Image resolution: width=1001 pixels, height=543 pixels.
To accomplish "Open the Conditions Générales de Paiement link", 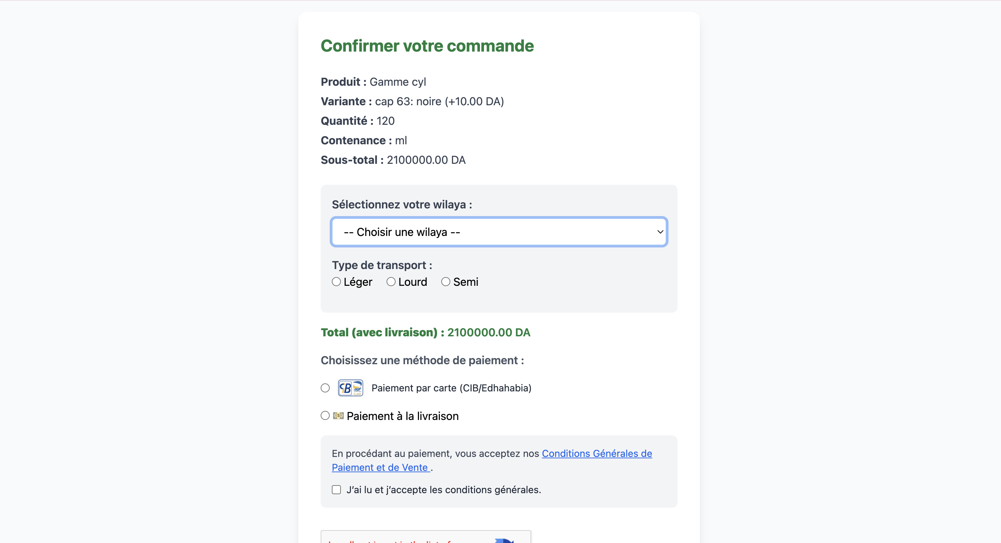I will point(596,453).
